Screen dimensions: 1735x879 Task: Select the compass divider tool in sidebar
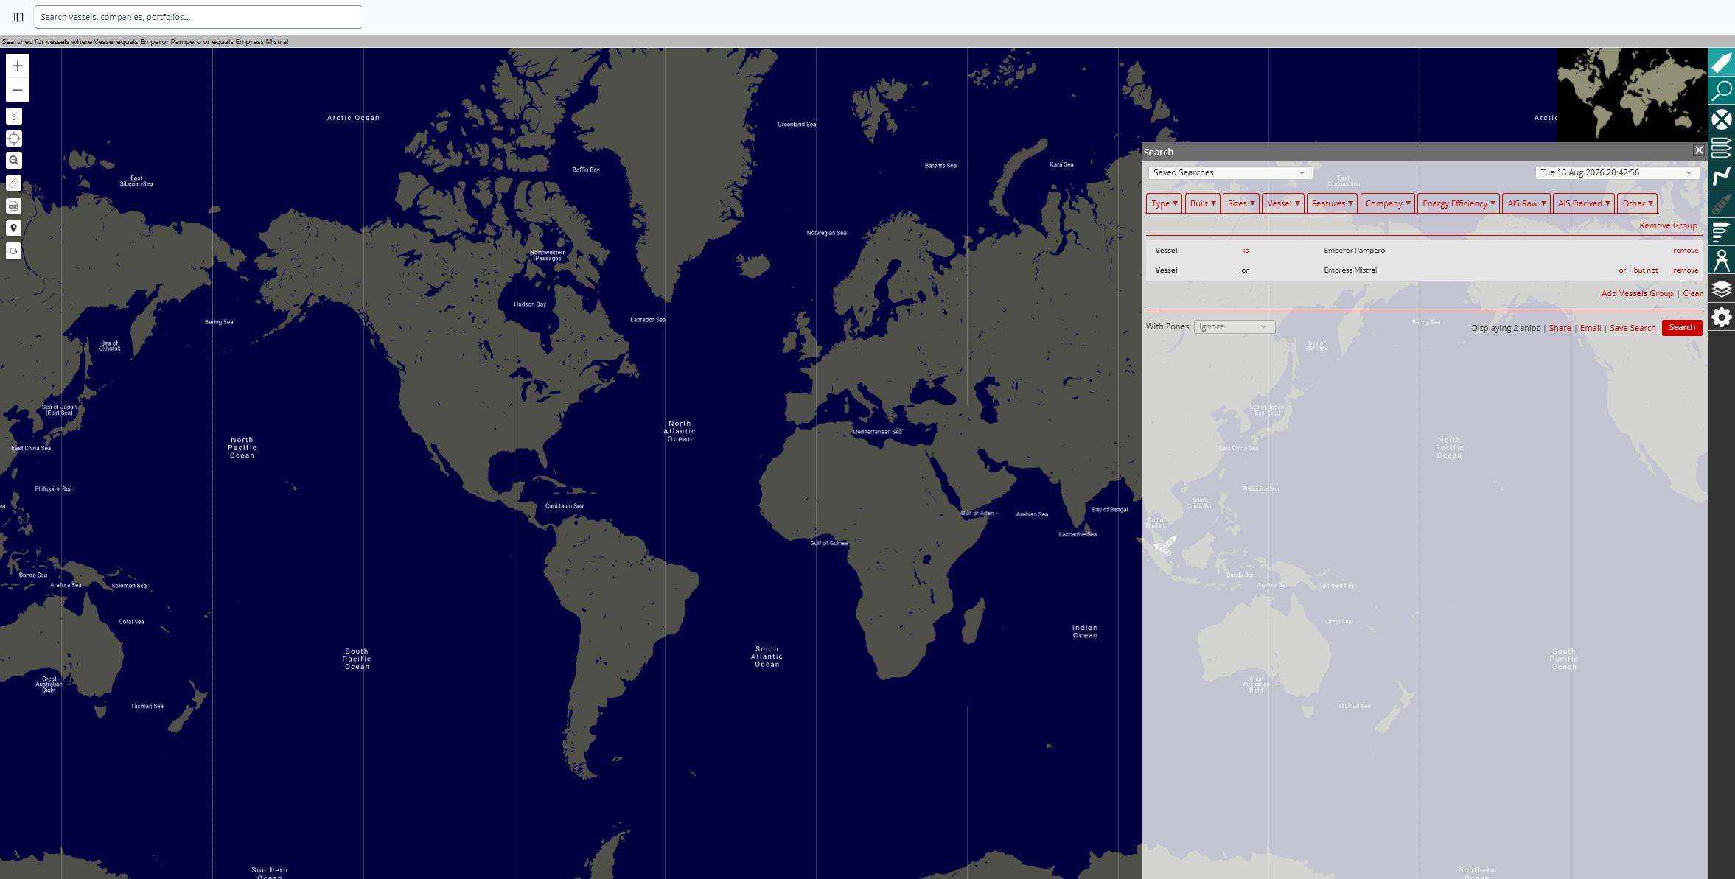pos(1721,261)
